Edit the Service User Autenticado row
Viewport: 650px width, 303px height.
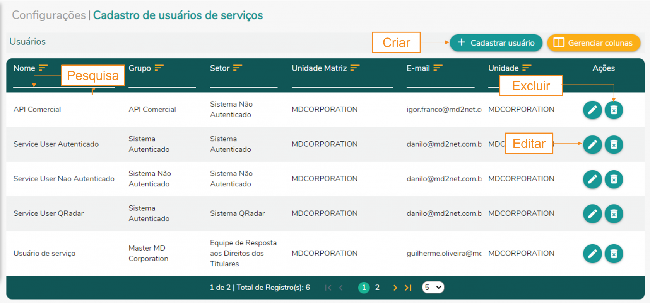click(x=592, y=144)
